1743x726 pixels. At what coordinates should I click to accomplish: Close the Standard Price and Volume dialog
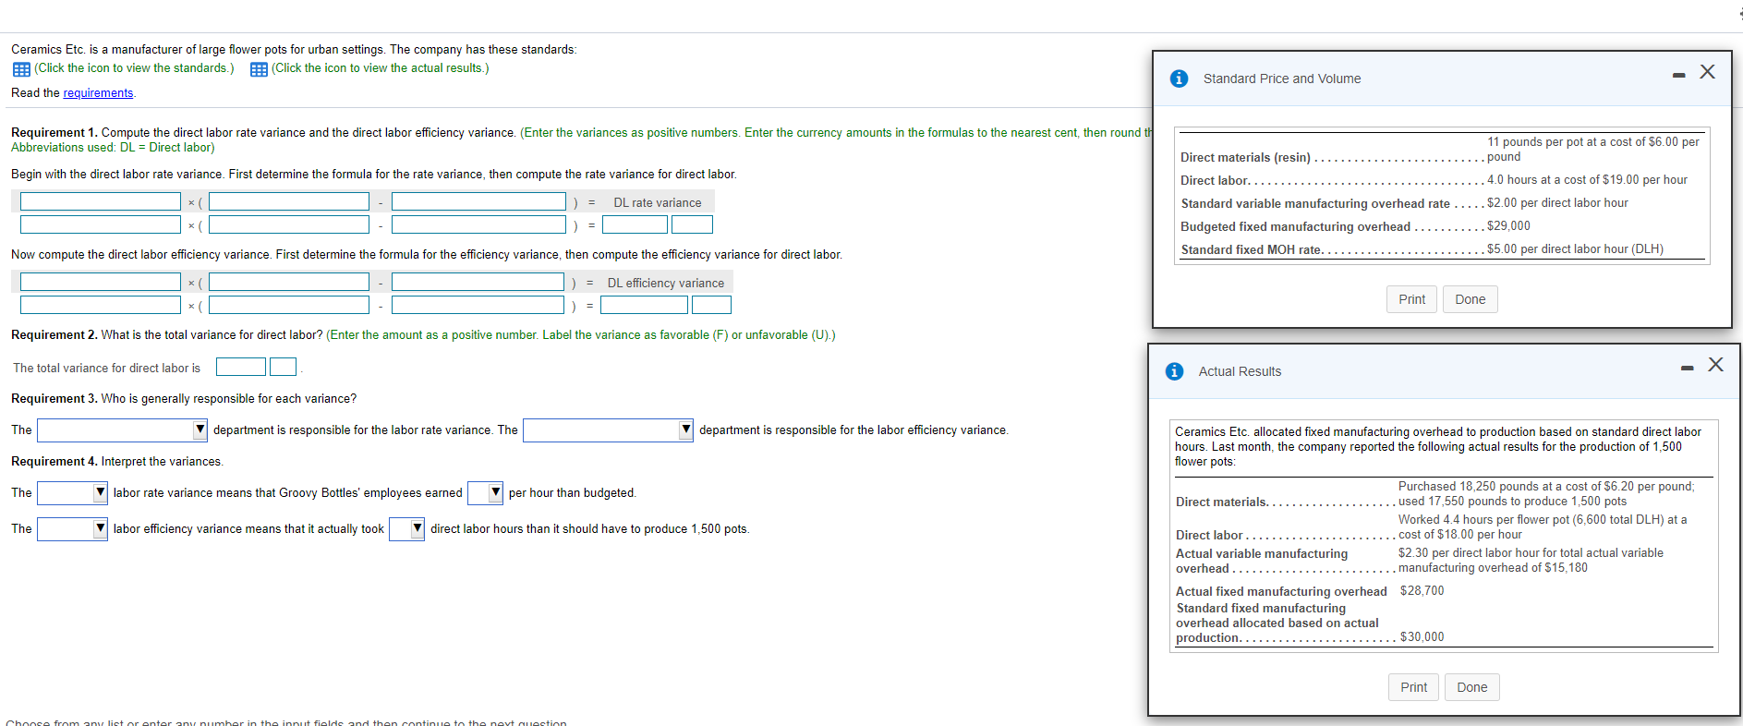click(x=1707, y=72)
